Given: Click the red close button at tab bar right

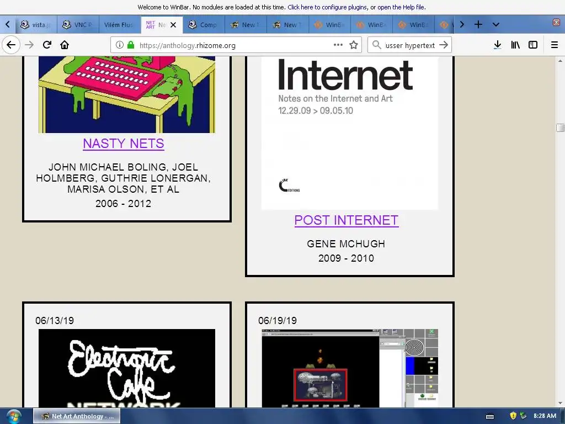Looking at the screenshot, I should pyautogui.click(x=556, y=22).
